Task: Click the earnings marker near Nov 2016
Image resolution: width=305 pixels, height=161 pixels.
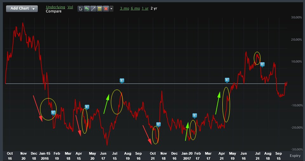Action: (158, 124)
